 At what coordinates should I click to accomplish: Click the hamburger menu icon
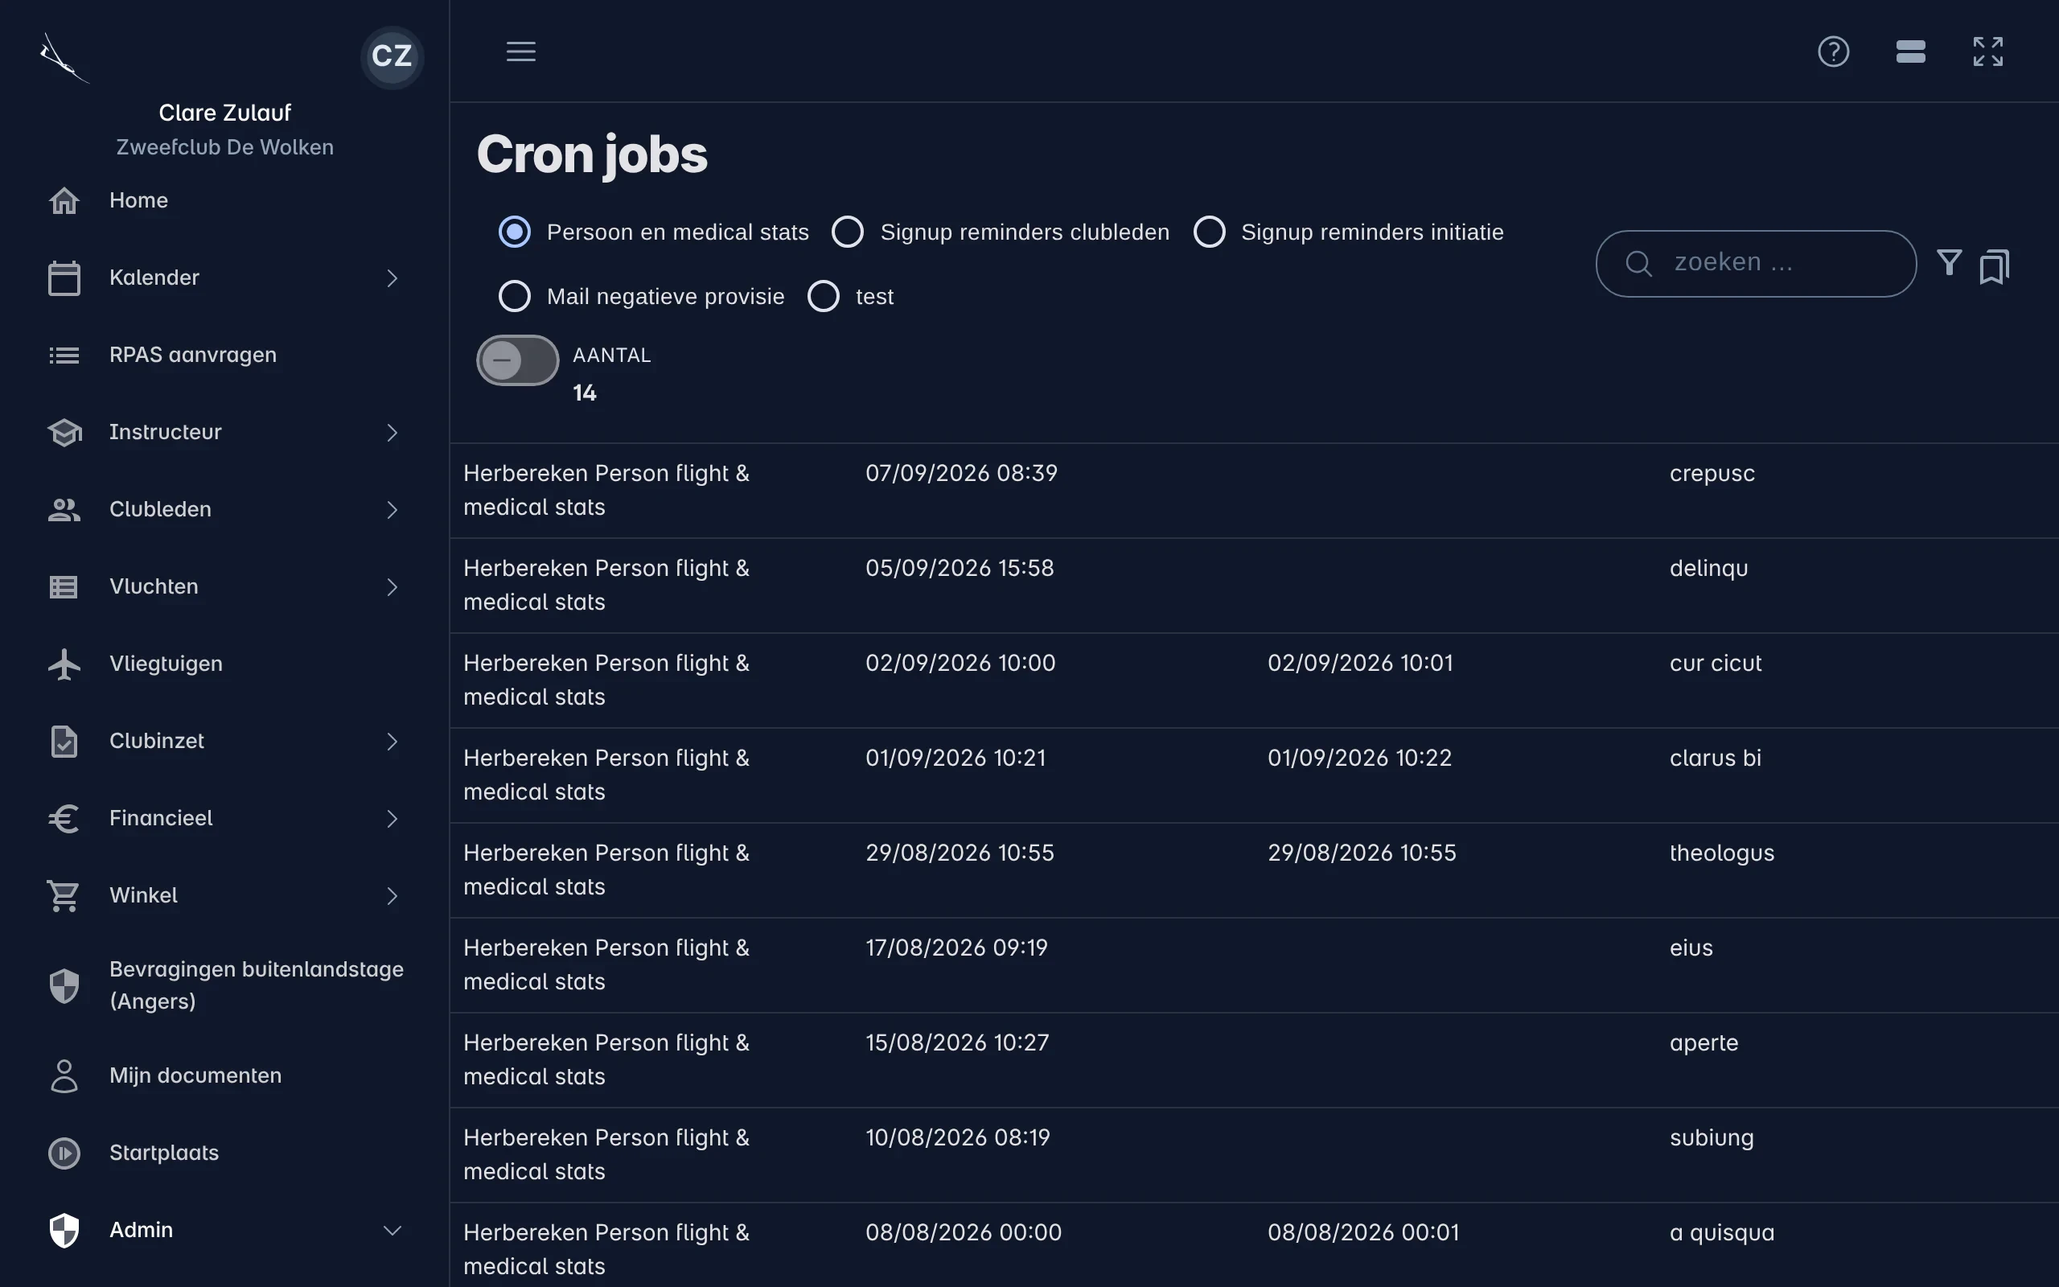pos(520,51)
